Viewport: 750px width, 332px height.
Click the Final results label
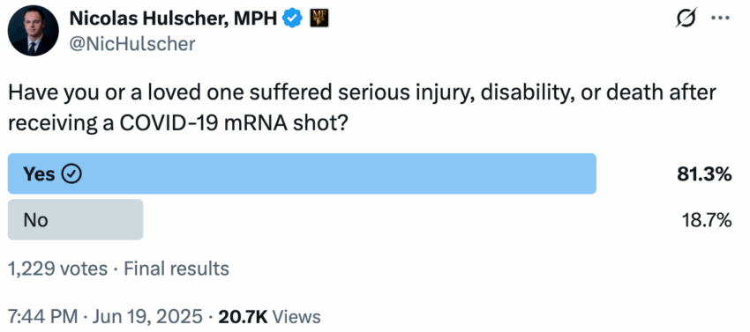(x=176, y=269)
